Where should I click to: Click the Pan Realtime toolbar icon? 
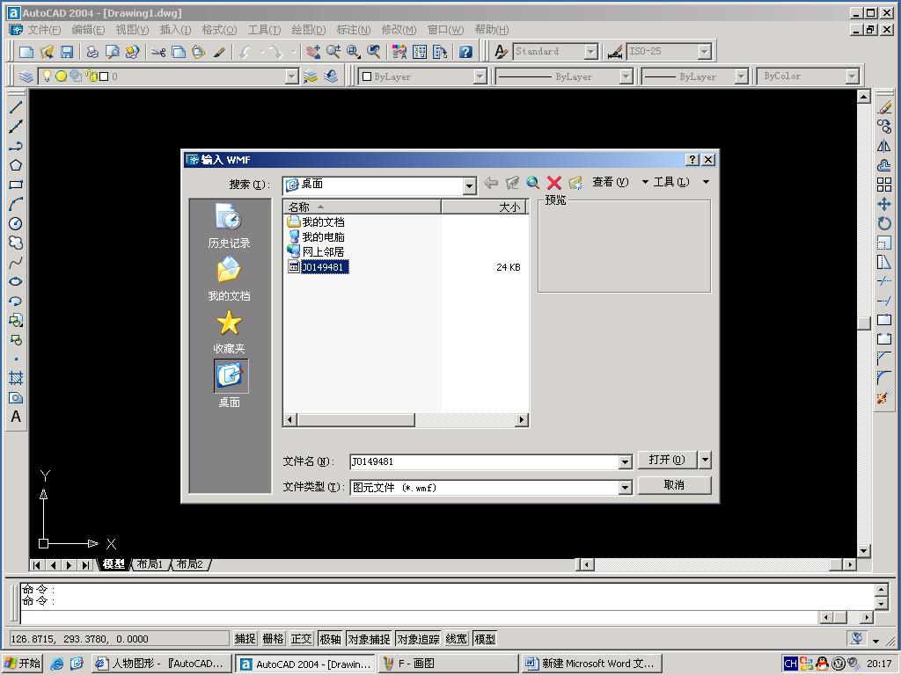[313, 52]
